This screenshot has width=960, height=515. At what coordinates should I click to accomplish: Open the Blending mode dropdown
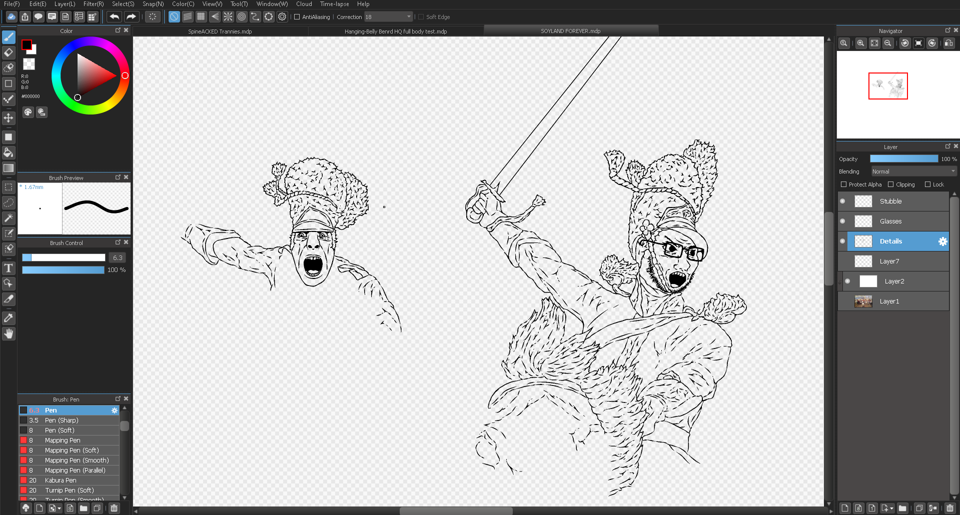pos(913,171)
